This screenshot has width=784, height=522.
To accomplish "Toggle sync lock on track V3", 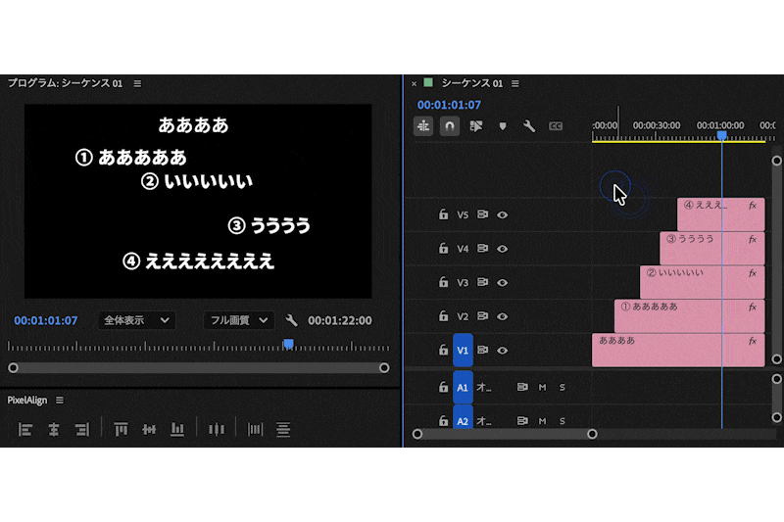I will (482, 282).
